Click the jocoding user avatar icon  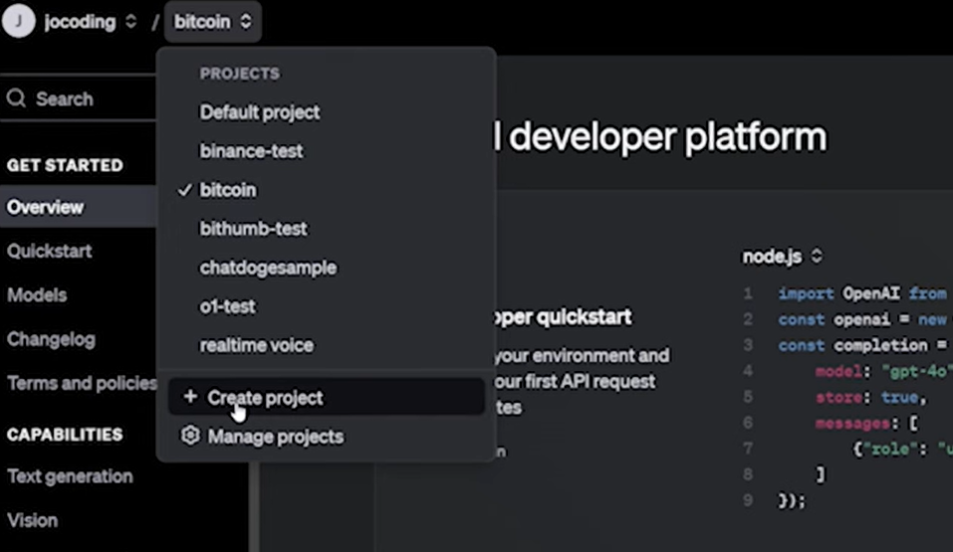click(18, 21)
